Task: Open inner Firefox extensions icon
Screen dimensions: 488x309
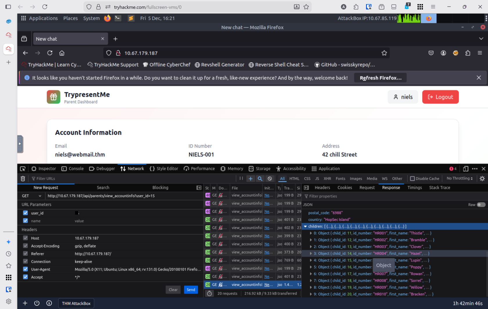Action: [x=468, y=53]
